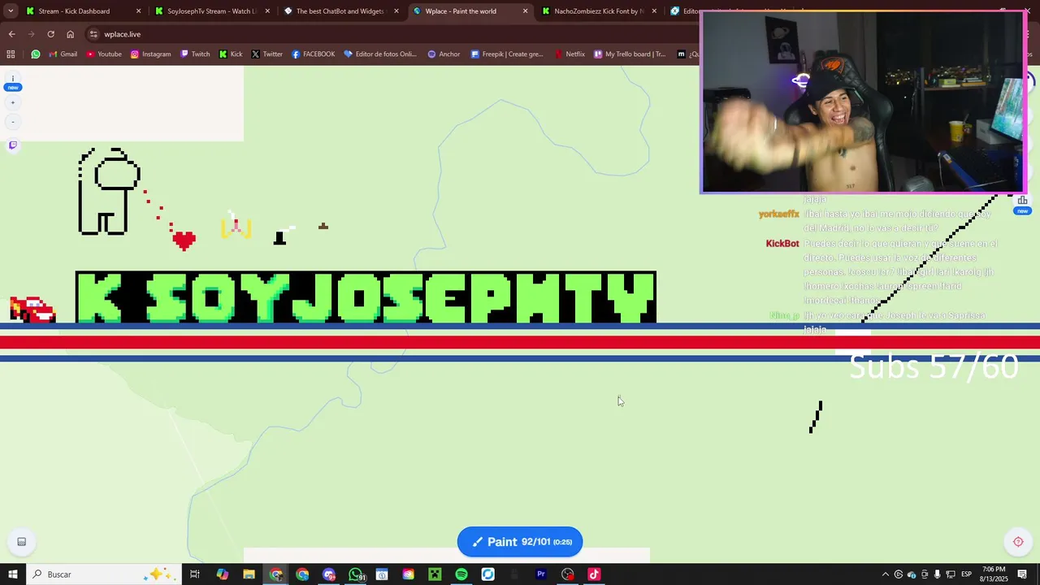Close the Stream - Kick Dashboard tab
Screen dimensions: 1040x585
coord(138,11)
